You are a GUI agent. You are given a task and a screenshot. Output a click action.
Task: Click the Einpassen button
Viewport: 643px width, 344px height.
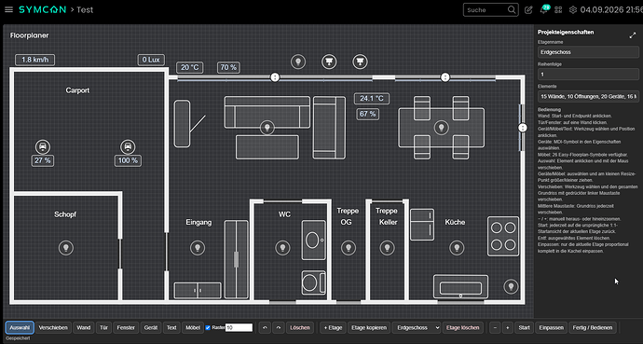tap(551, 327)
